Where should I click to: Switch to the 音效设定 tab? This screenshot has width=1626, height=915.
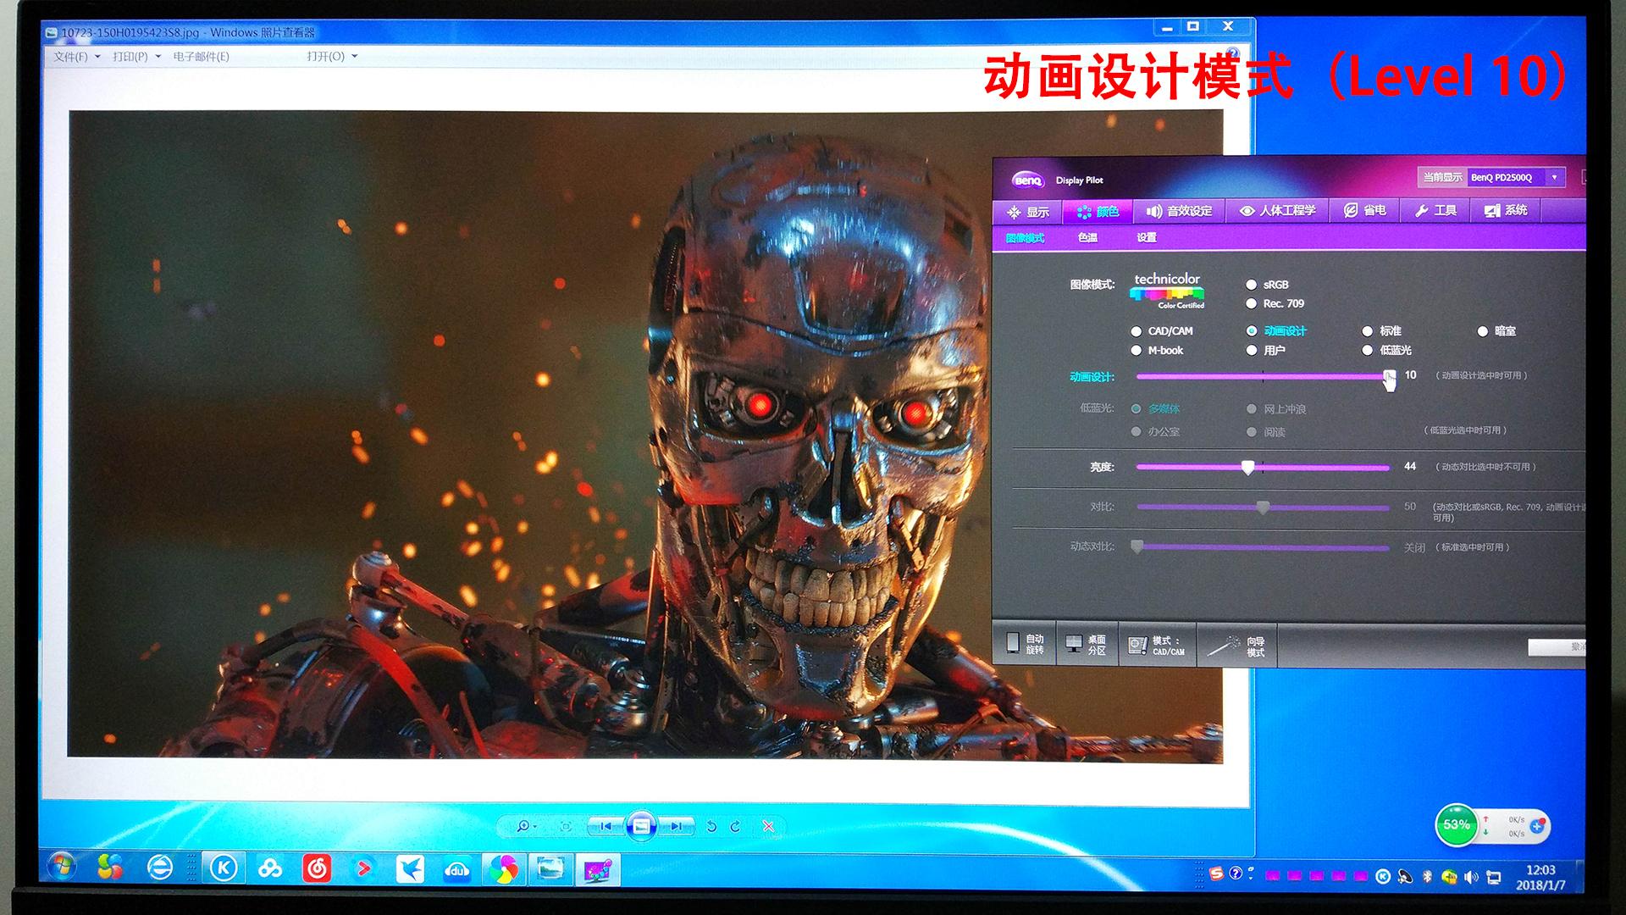1179,211
